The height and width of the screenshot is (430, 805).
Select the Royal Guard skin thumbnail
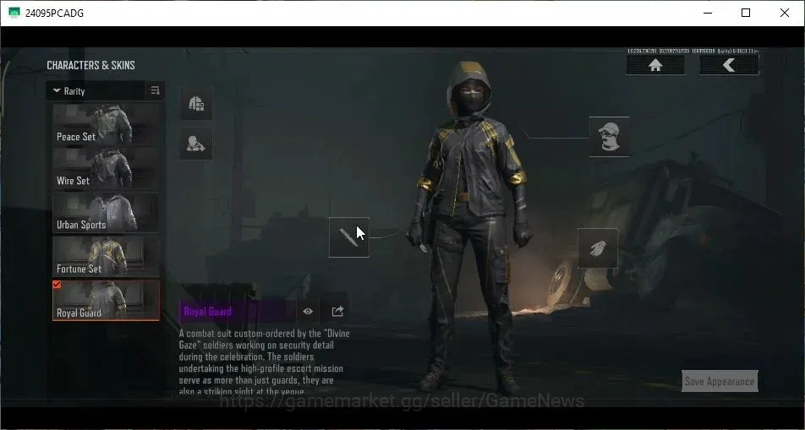tap(106, 301)
